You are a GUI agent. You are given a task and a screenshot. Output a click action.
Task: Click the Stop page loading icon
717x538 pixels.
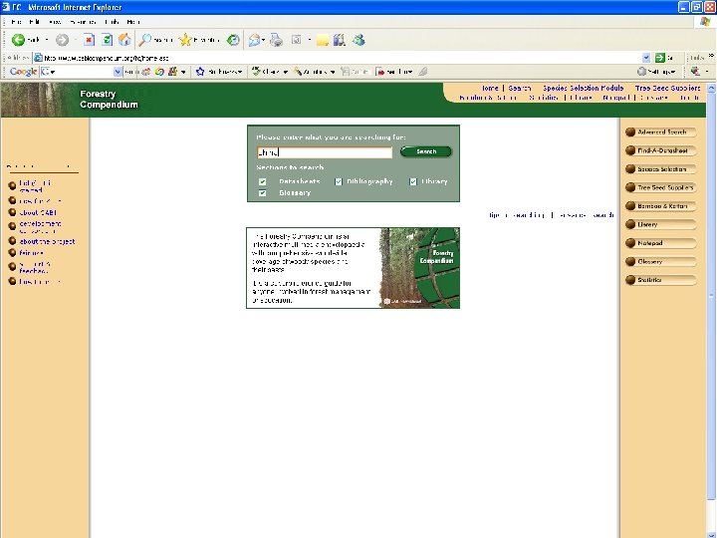(90, 40)
